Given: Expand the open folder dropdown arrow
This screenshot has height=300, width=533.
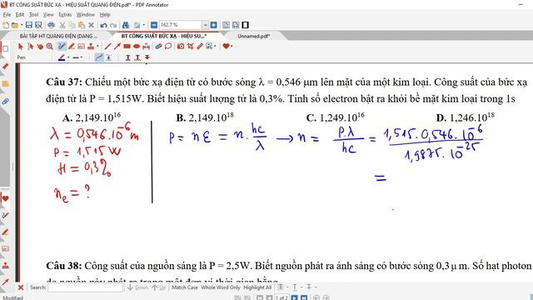Looking at the screenshot, I should pos(22,25).
